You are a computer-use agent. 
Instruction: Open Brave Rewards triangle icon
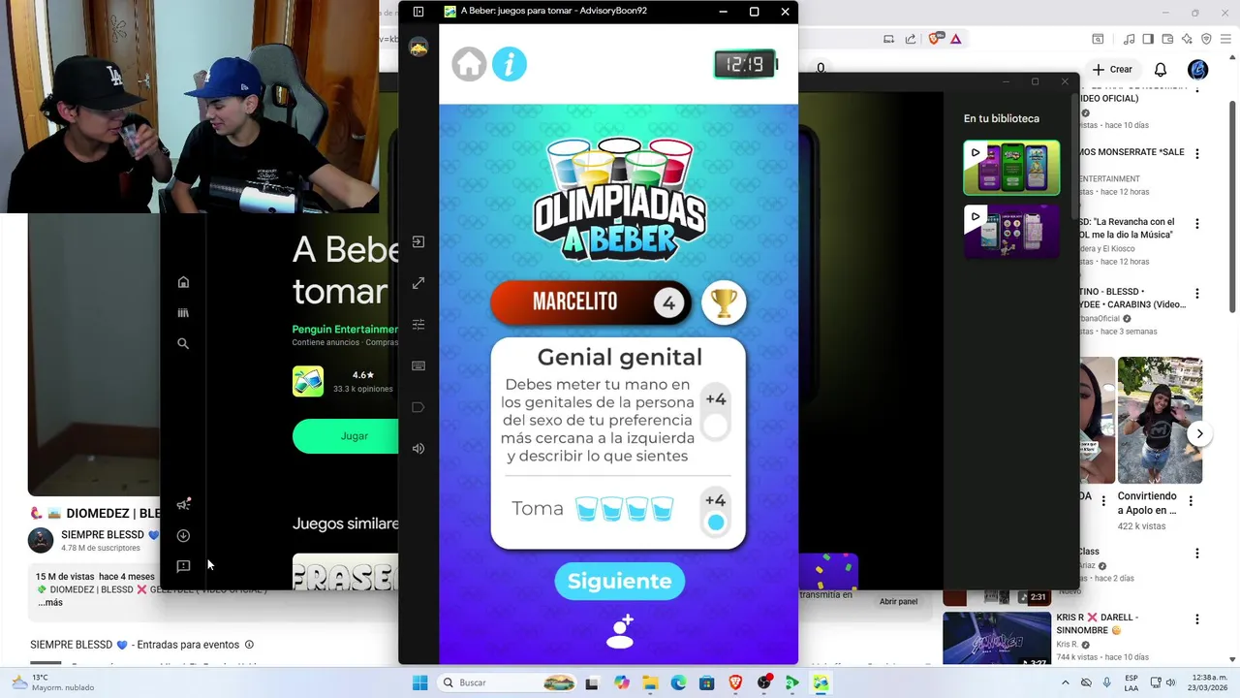coord(955,39)
